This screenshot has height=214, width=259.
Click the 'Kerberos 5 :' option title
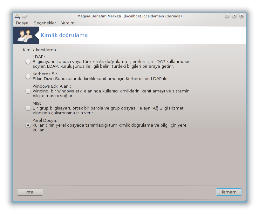pyautogui.click(x=45, y=74)
